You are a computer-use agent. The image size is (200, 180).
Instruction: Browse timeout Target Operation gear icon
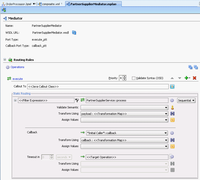[x=172, y=157]
